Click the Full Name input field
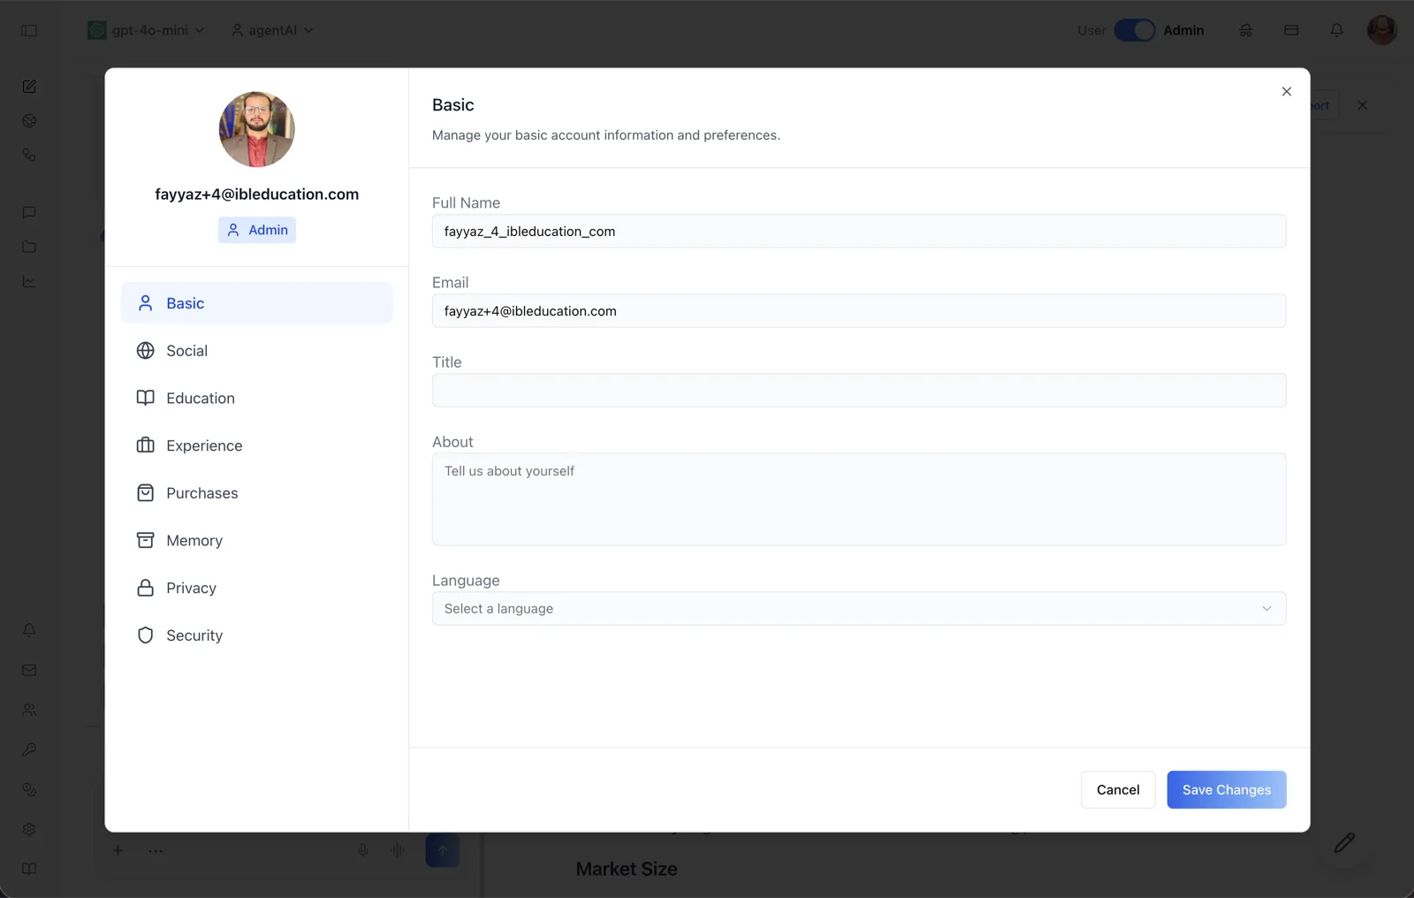Viewport: 1414px width, 898px height. 858,232
